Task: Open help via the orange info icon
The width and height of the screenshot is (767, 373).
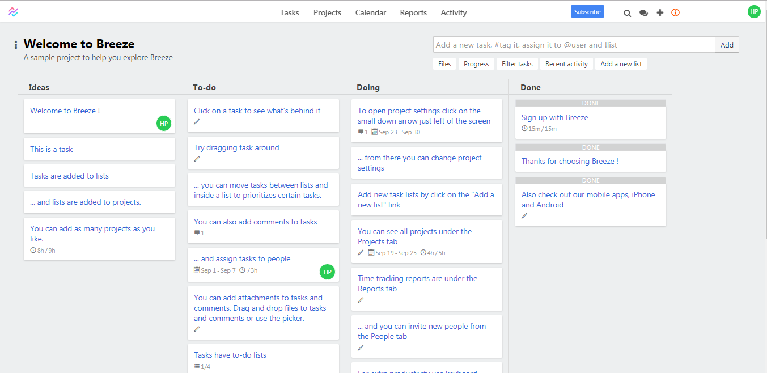Action: coord(675,12)
